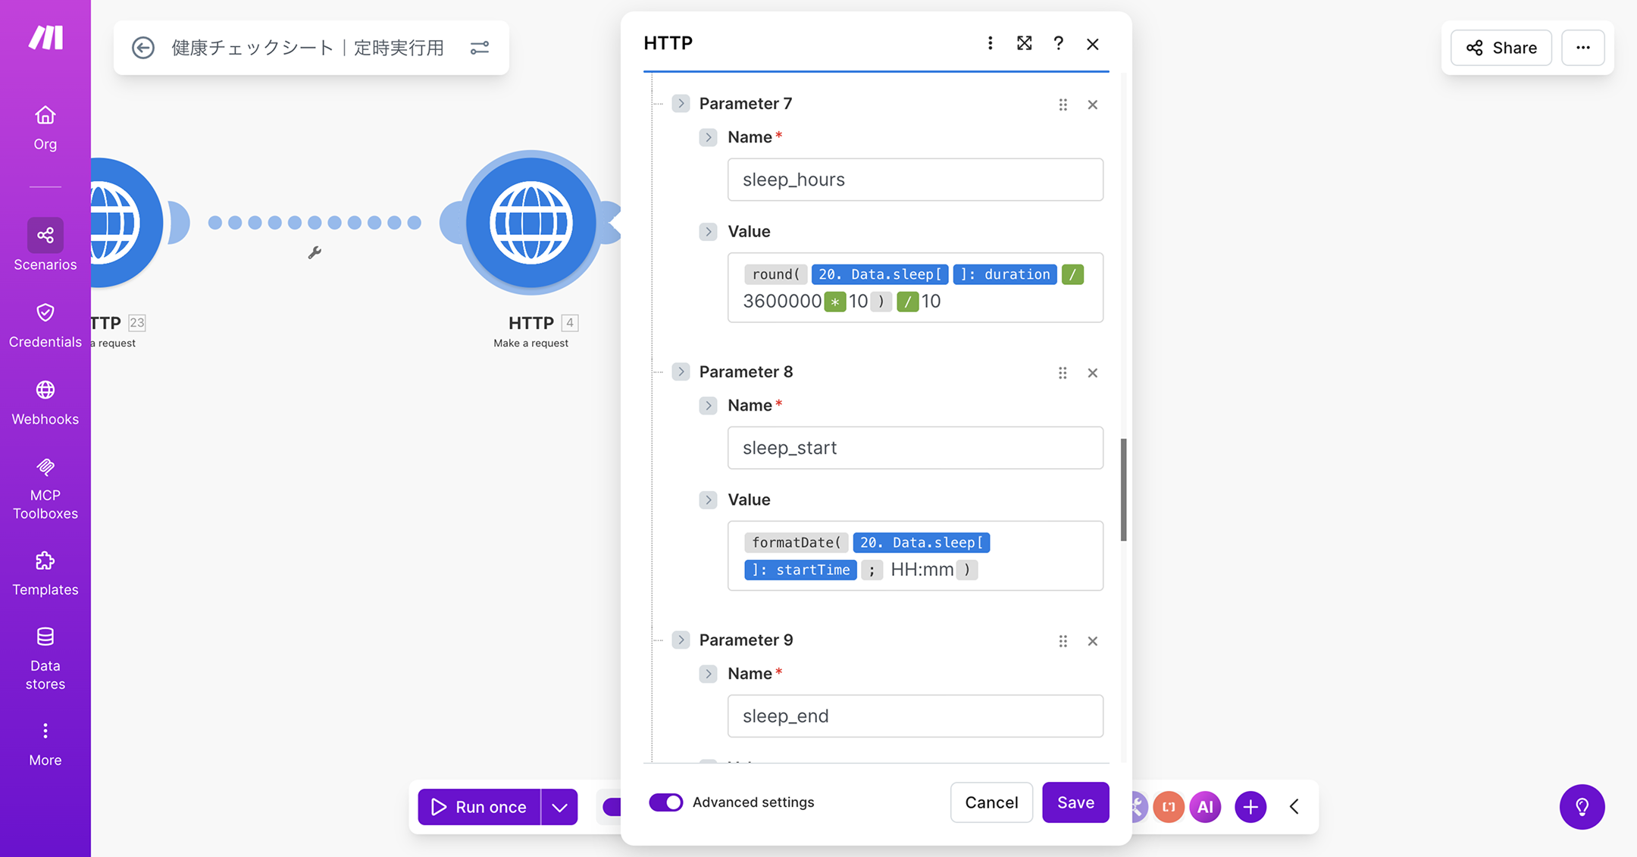Viewport: 1637px width, 857px height.
Task: Toggle Advanced settings switch off
Action: pos(665,802)
